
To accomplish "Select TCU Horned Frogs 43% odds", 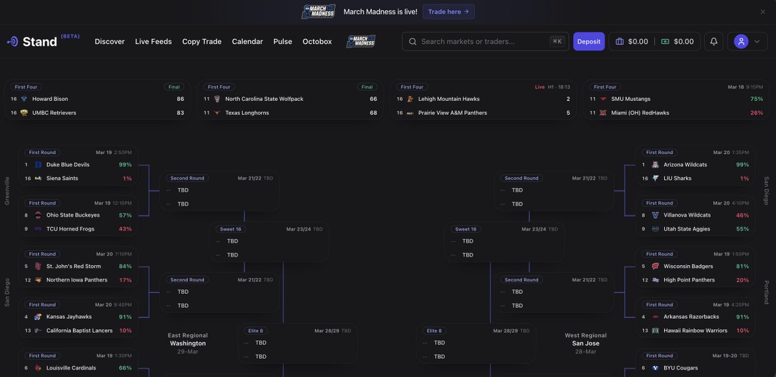I will 125,229.
